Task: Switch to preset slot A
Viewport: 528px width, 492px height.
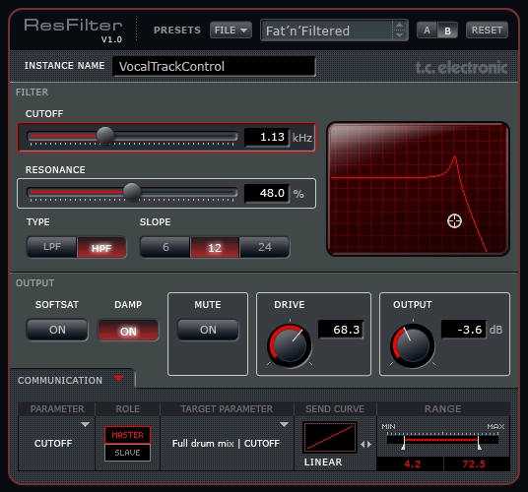Action: 427,31
